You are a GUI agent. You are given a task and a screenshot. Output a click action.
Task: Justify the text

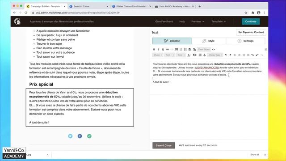(x=248, y=55)
